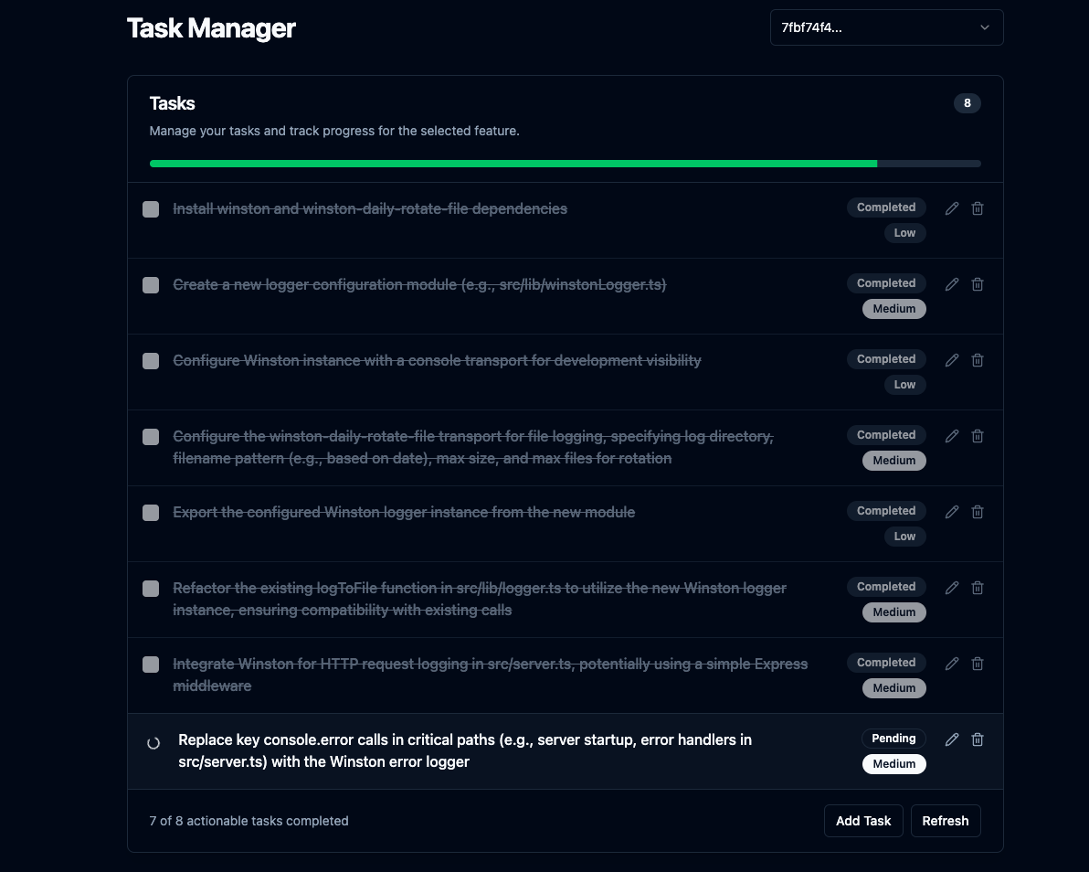
Task: Delete the console transport configuration task
Action: point(977,360)
